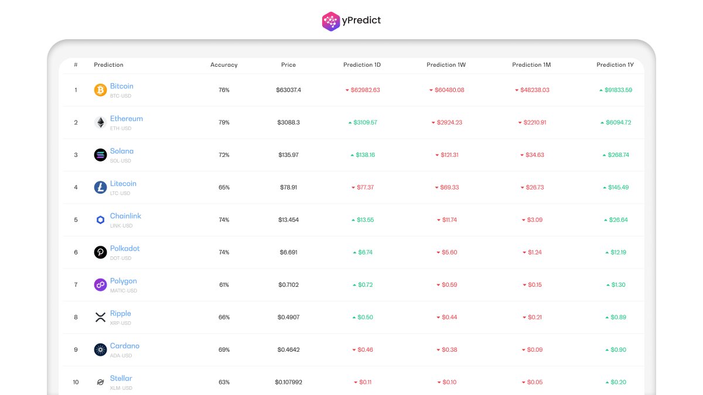The image size is (703, 395).
Task: Open the Litecoin prediction link
Action: coord(123,183)
